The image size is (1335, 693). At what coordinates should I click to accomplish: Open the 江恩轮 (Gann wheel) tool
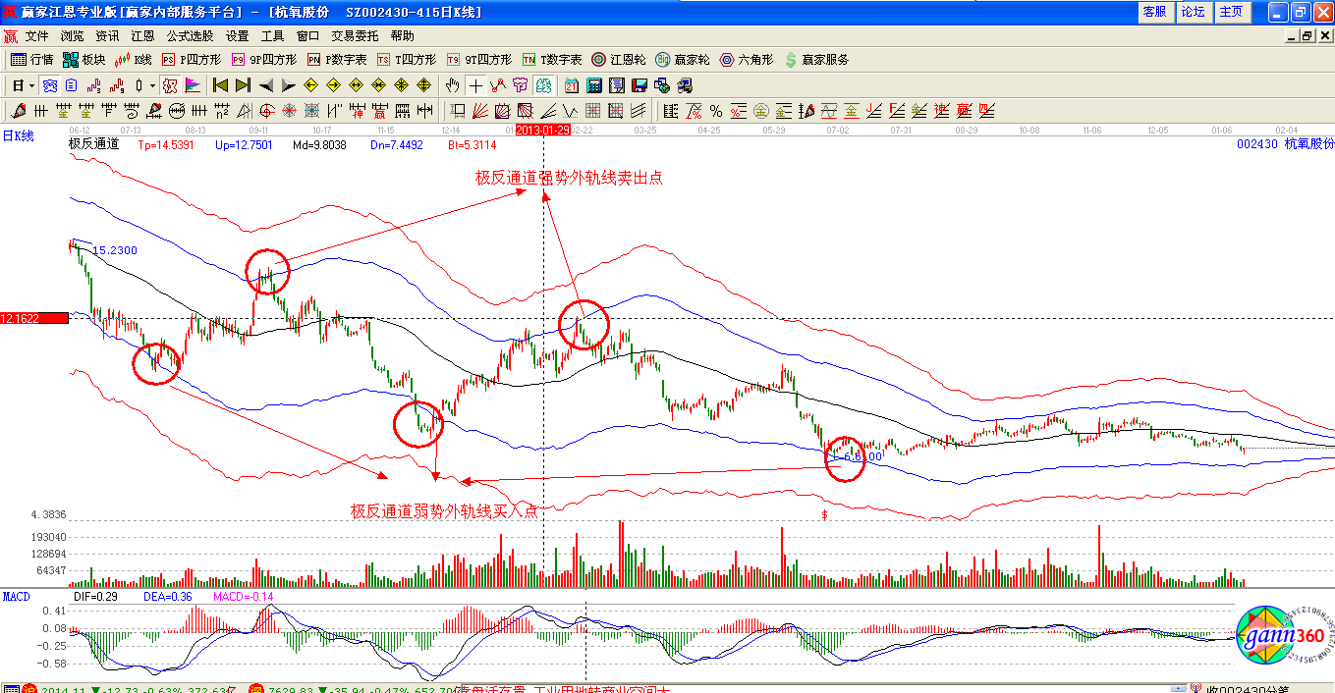[x=619, y=60]
